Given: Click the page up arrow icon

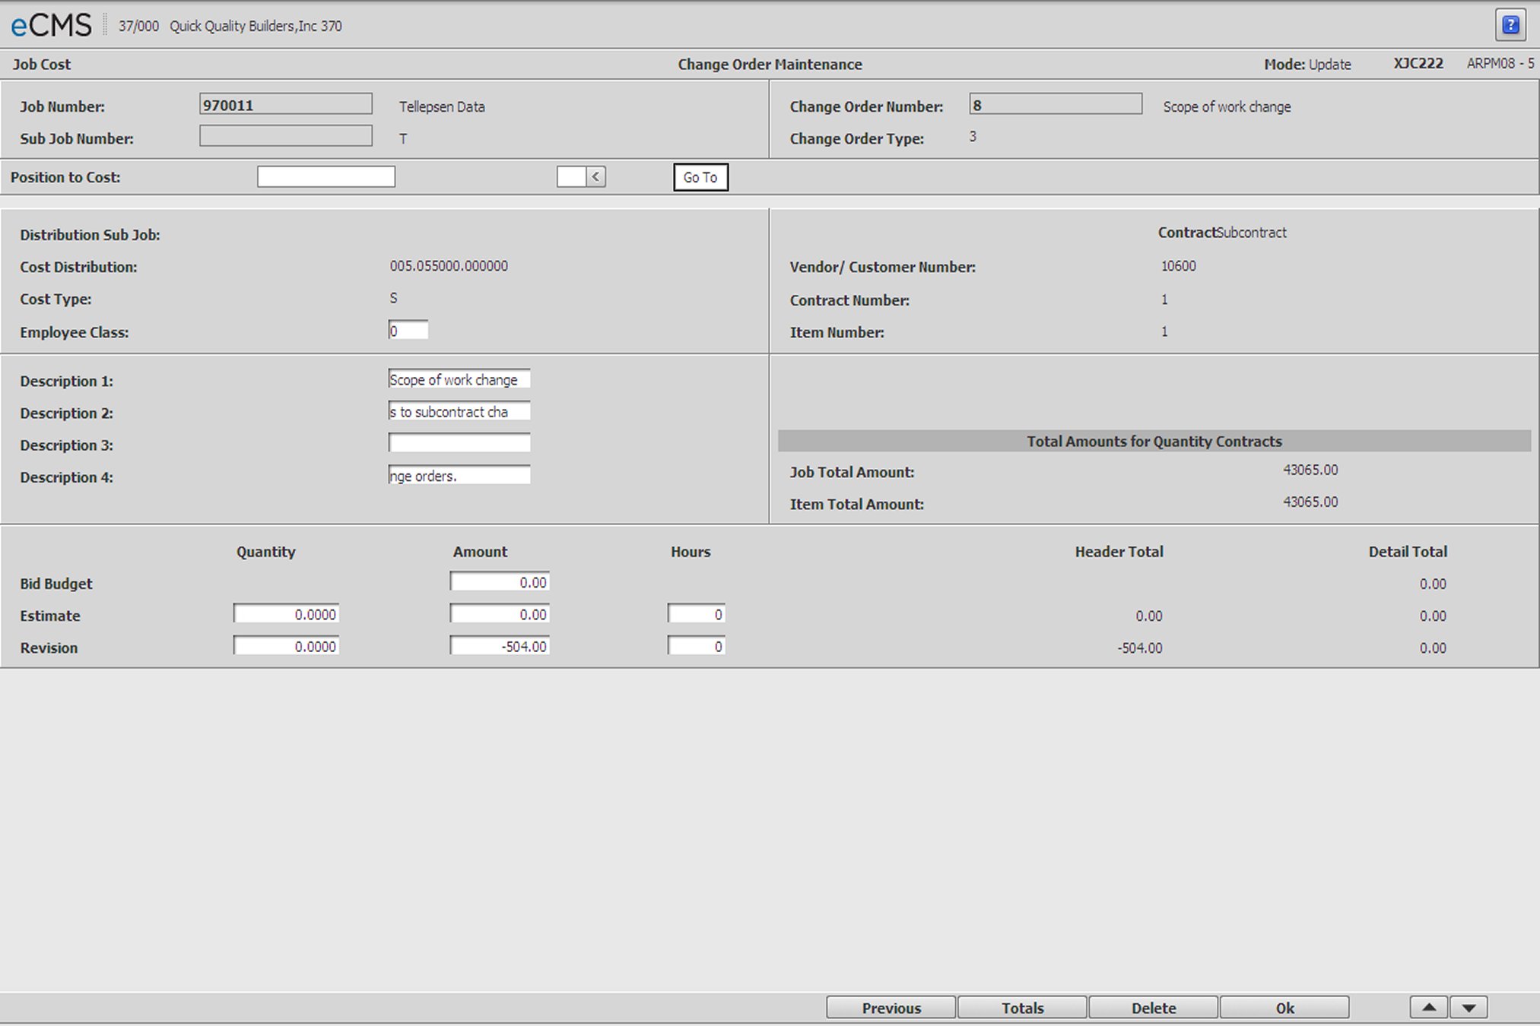Looking at the screenshot, I should 1429,1008.
